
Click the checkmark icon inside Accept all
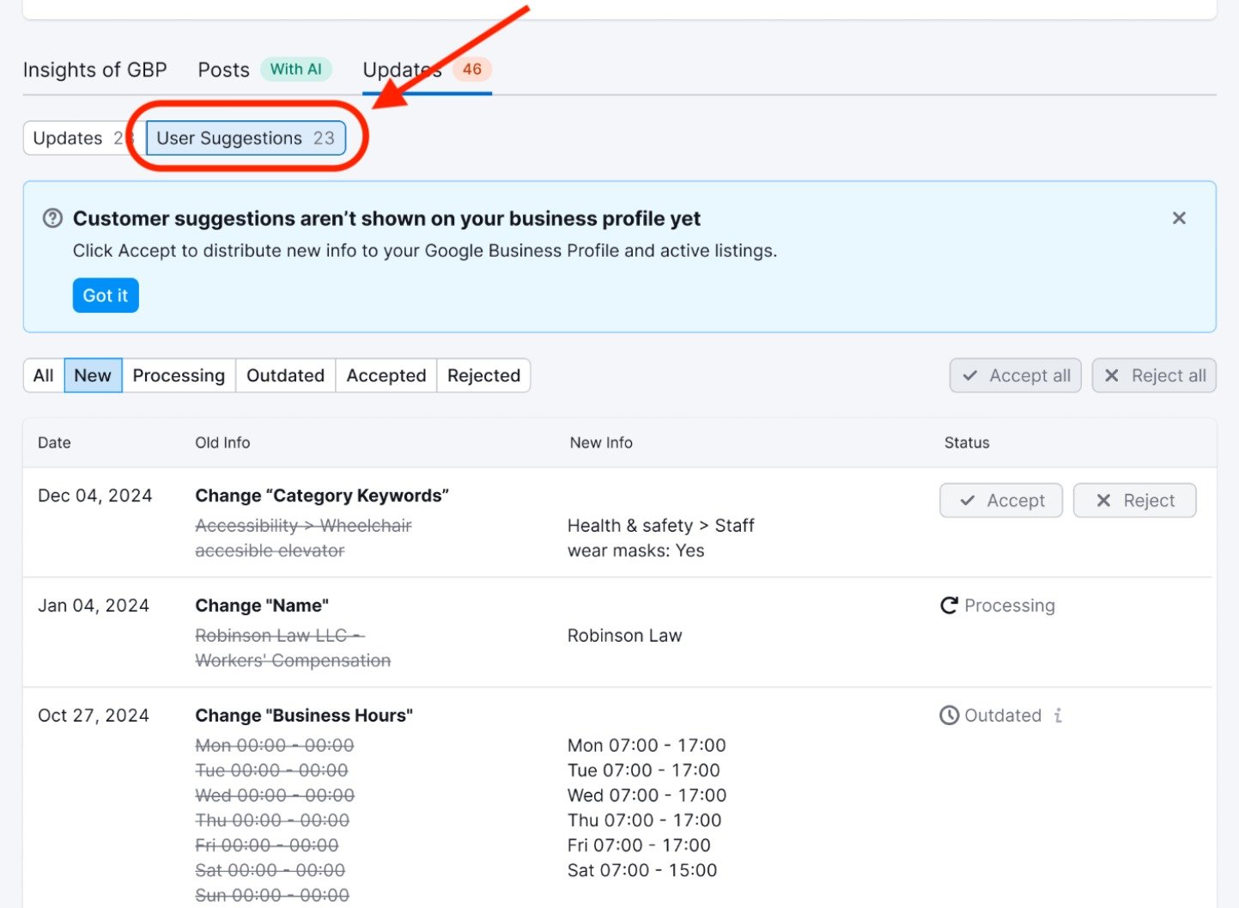point(971,375)
